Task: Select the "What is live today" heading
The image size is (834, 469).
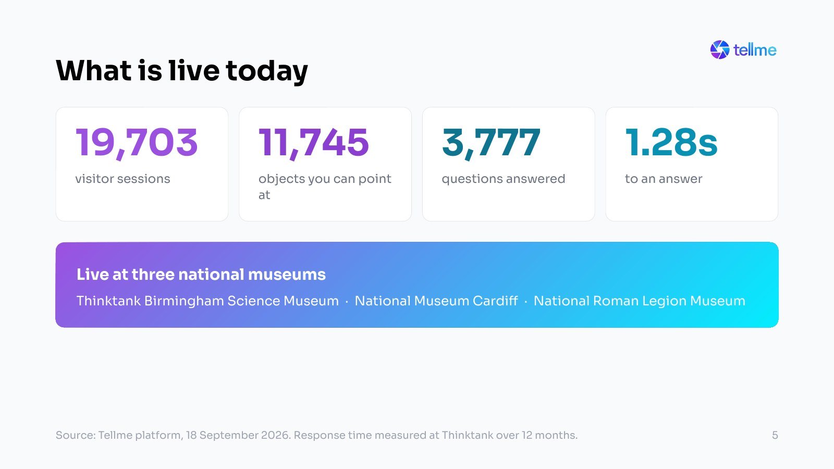Action: pos(182,71)
